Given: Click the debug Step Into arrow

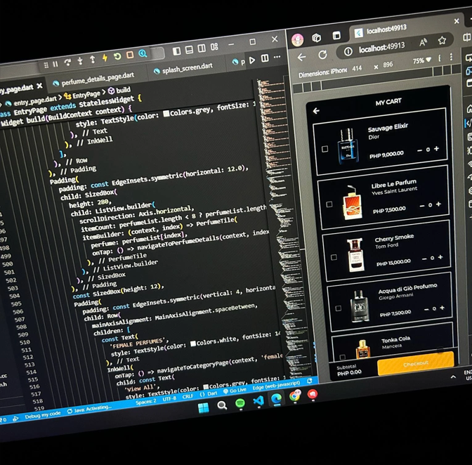Looking at the screenshot, I should tap(80, 61).
